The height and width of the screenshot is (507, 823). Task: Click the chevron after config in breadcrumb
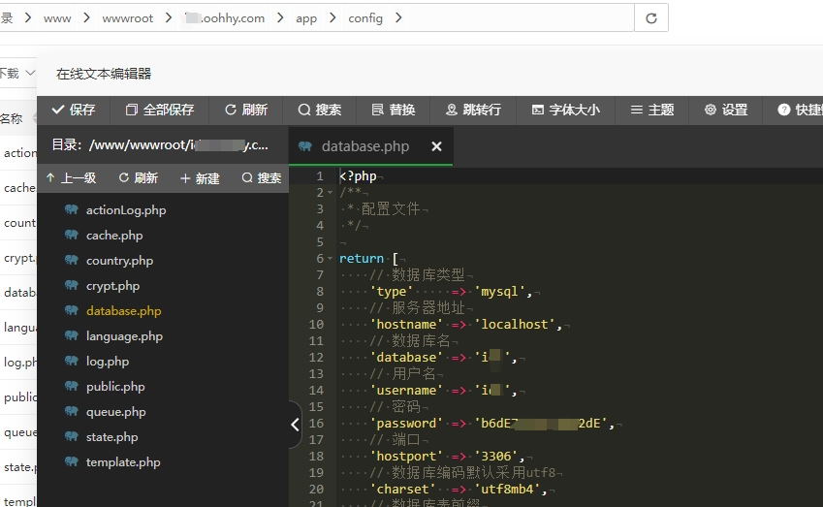point(398,17)
